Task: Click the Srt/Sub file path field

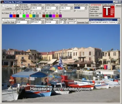Action: [x=9, y=20]
